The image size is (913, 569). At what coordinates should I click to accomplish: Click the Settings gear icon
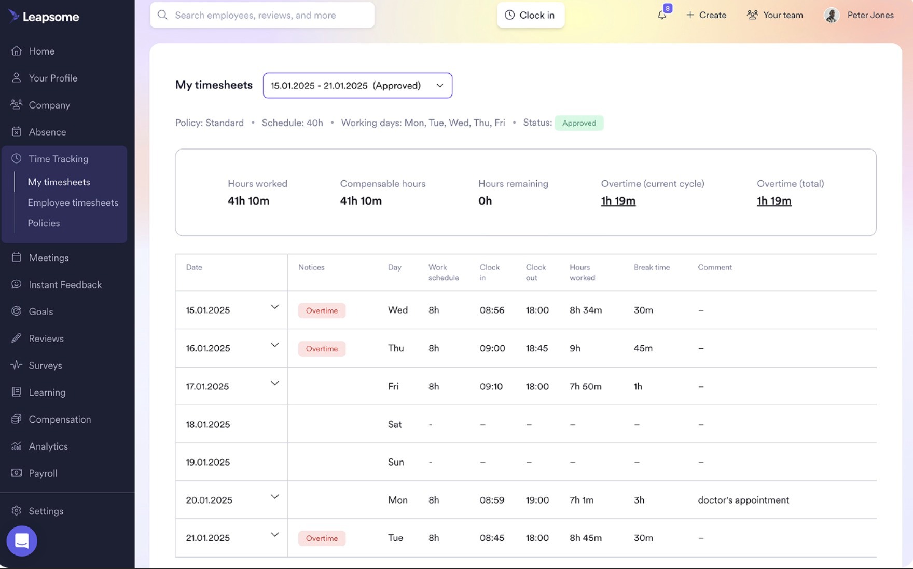point(17,511)
